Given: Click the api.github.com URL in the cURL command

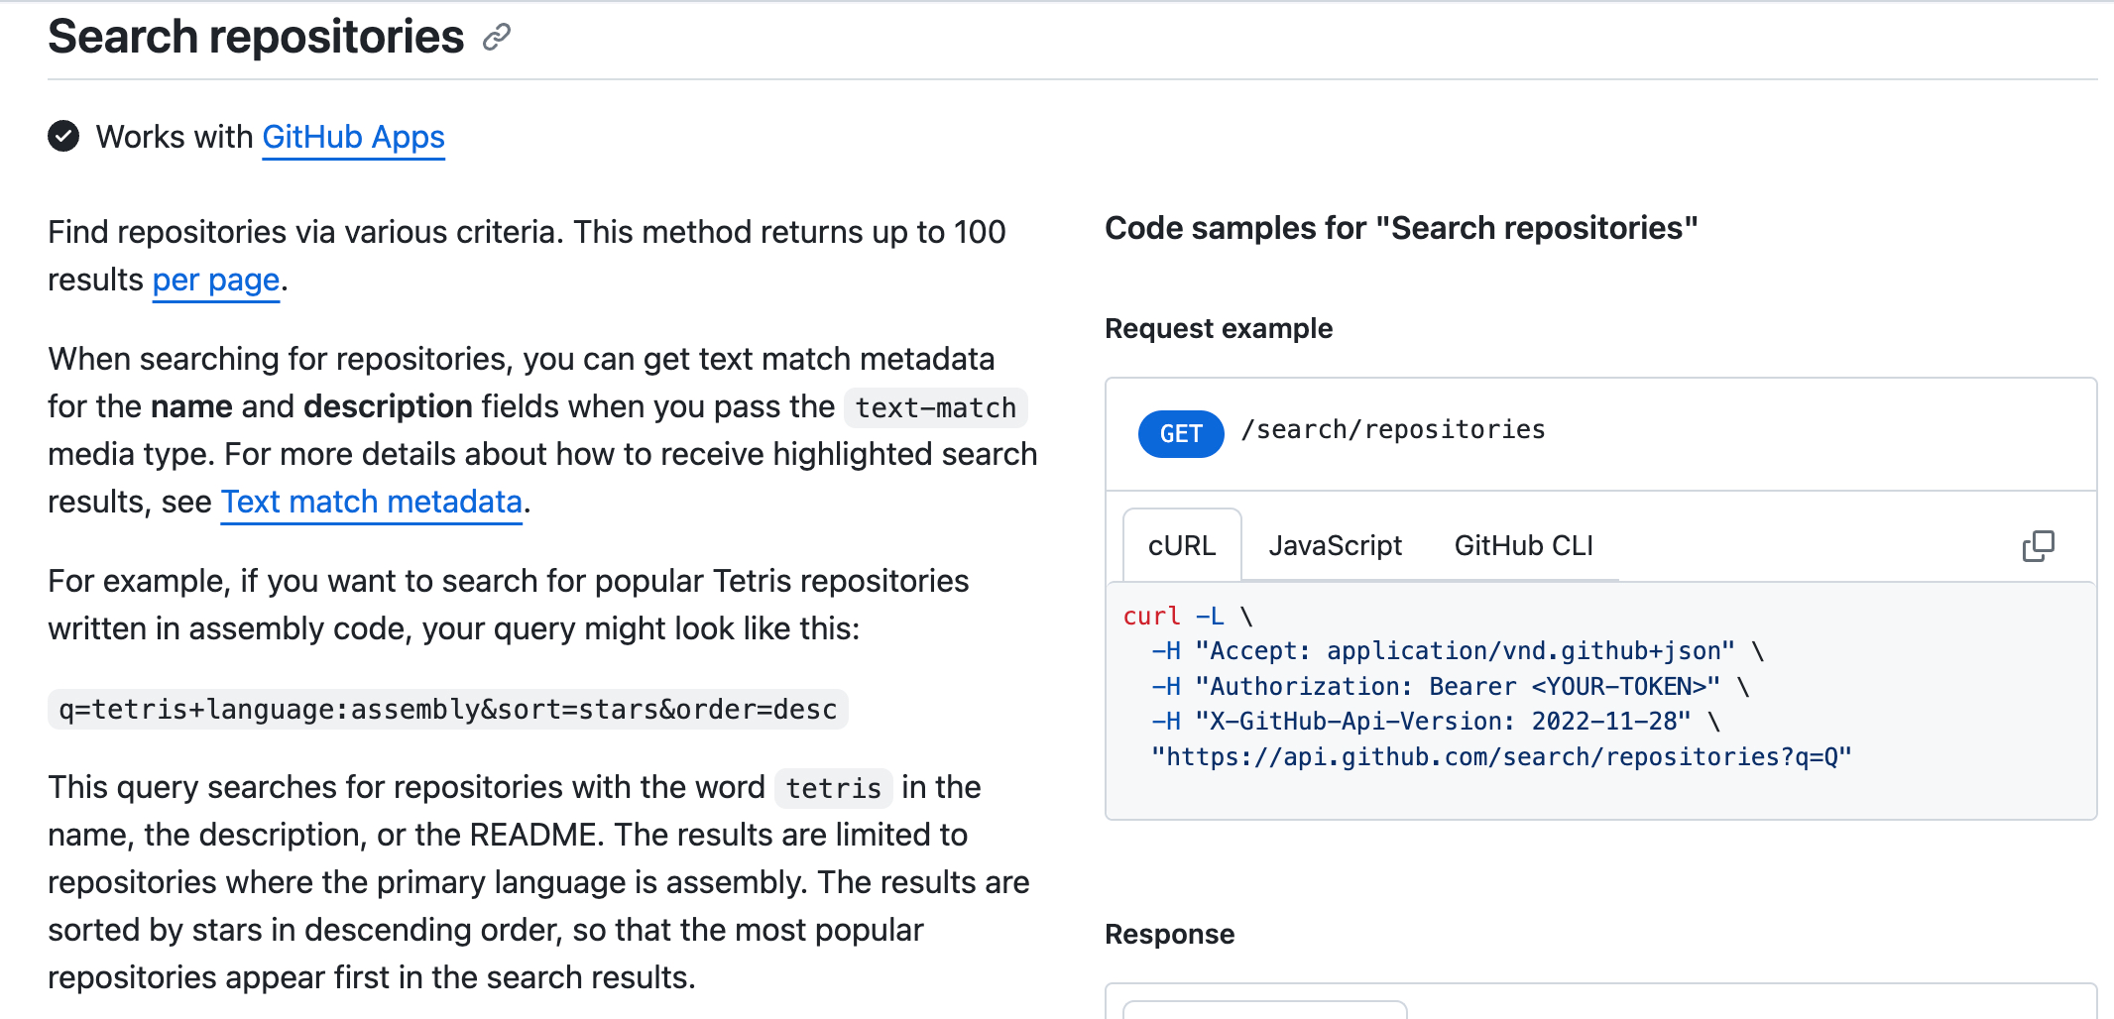Looking at the screenshot, I should [x=1502, y=755].
